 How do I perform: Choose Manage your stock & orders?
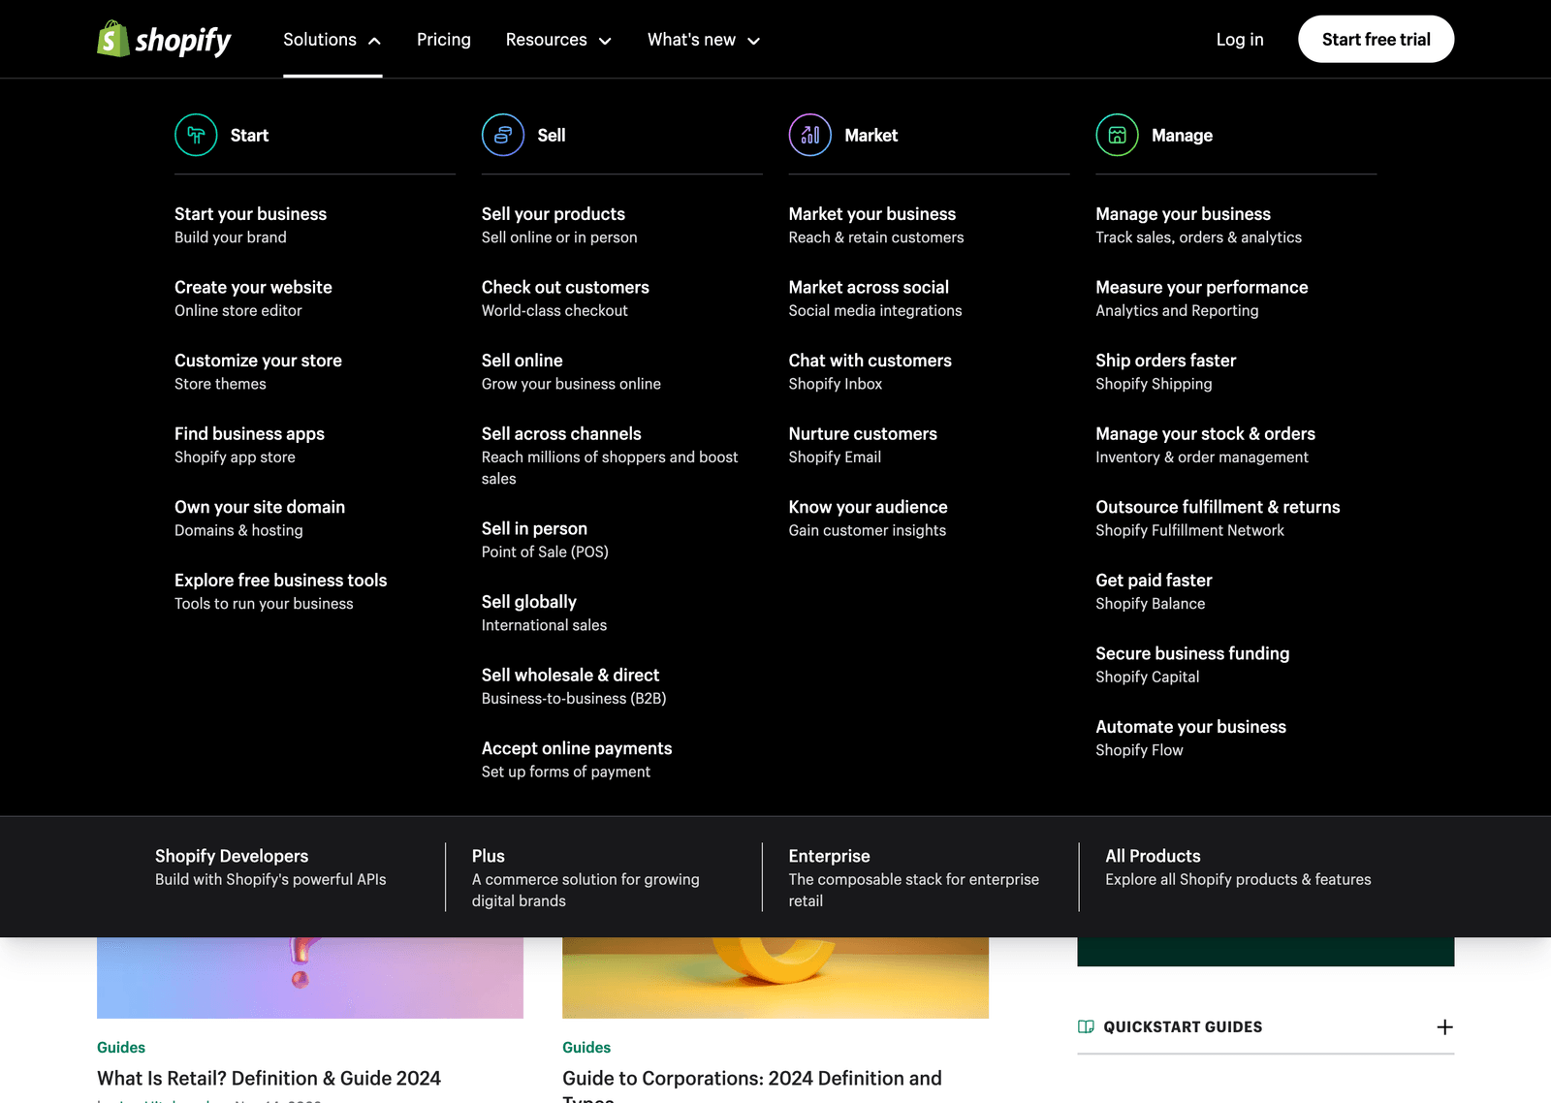[x=1205, y=445]
